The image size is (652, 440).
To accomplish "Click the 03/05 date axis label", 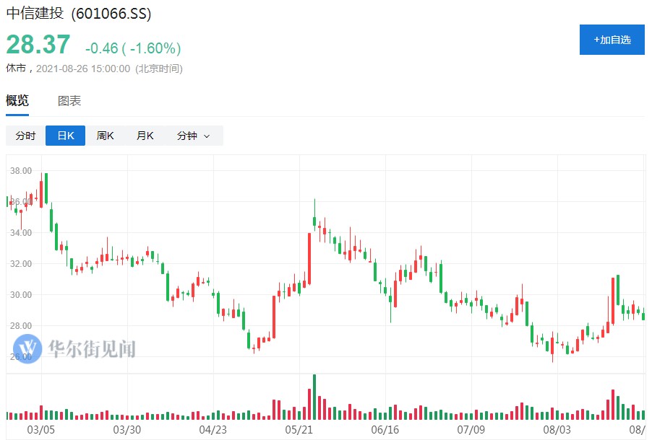I will coord(40,430).
